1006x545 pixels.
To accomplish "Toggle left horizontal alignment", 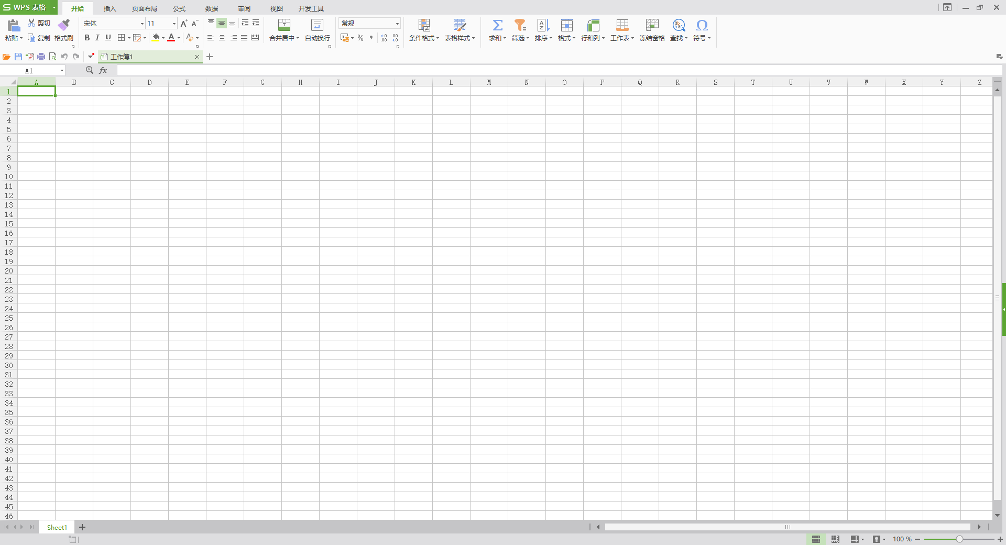I will (211, 38).
